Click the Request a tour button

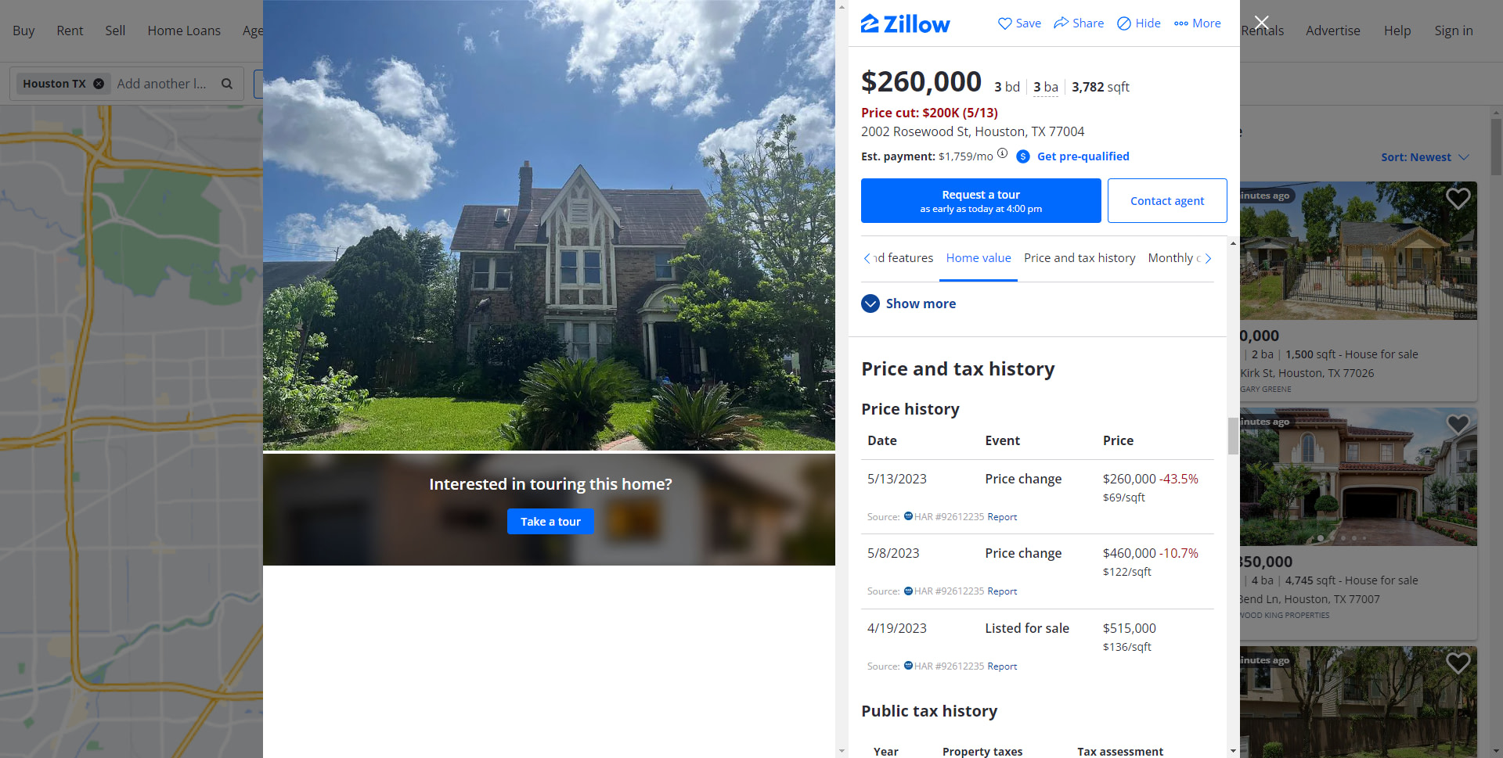coord(981,201)
